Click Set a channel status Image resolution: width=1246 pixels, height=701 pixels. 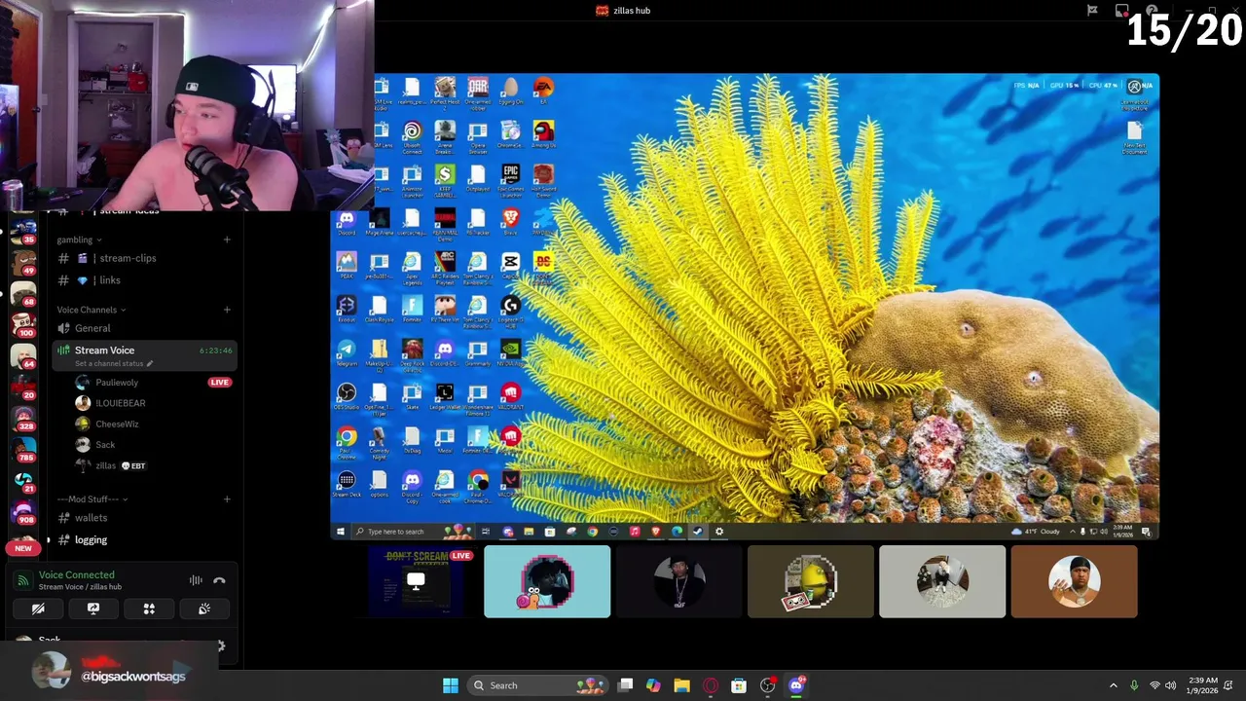click(114, 363)
